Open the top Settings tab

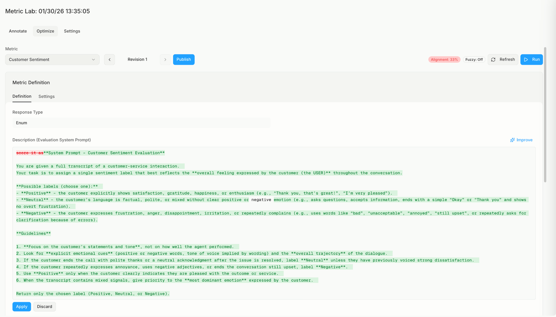coord(72,31)
